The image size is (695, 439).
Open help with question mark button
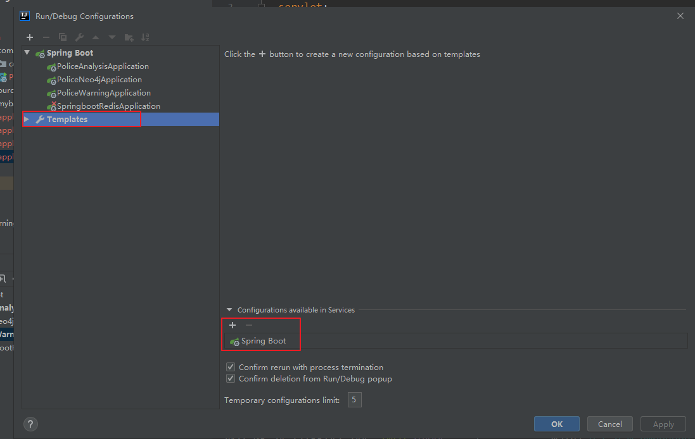point(30,424)
